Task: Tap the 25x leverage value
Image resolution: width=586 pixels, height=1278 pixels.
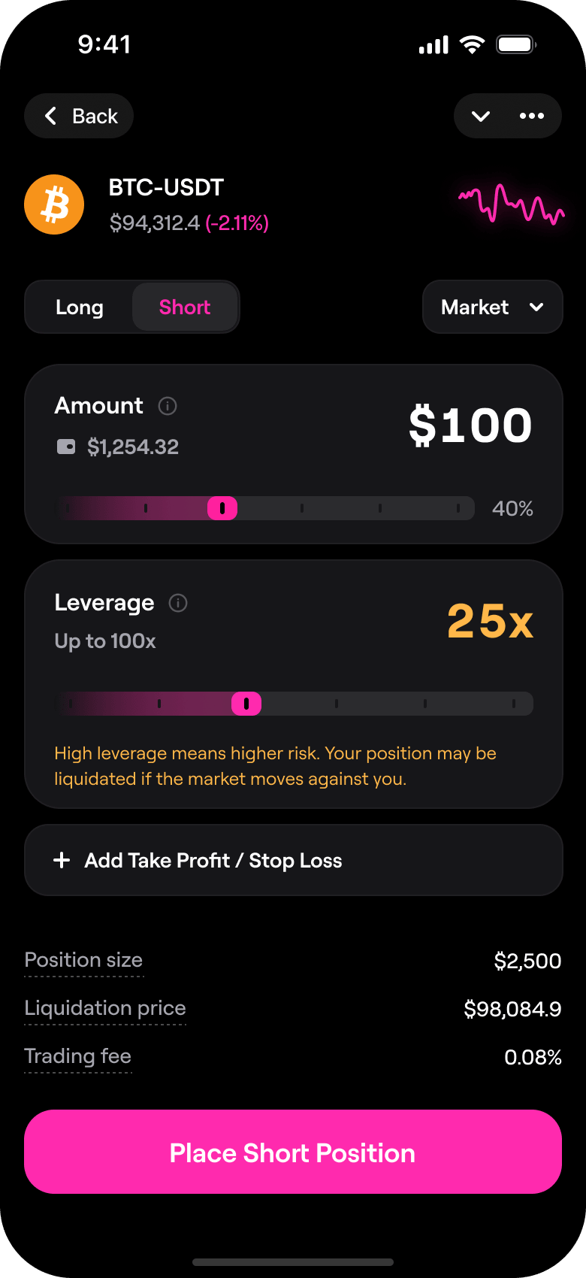Action: coord(490,622)
